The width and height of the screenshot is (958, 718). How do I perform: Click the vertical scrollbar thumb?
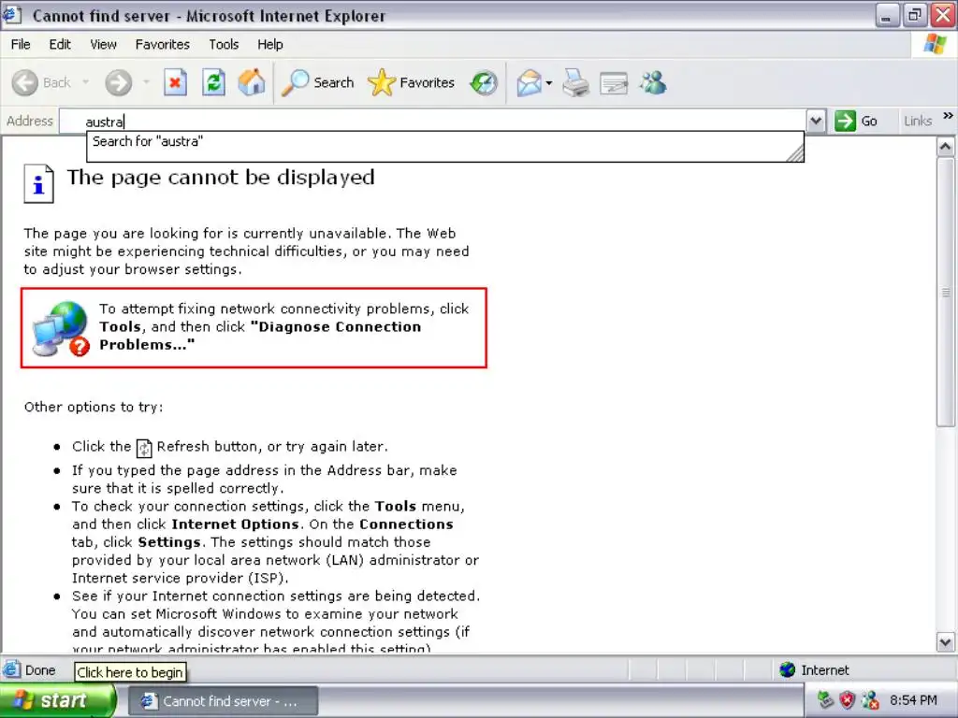945,292
